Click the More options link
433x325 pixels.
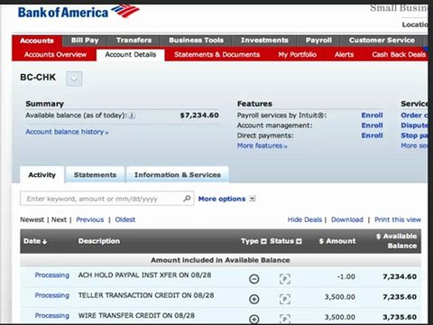click(x=222, y=199)
